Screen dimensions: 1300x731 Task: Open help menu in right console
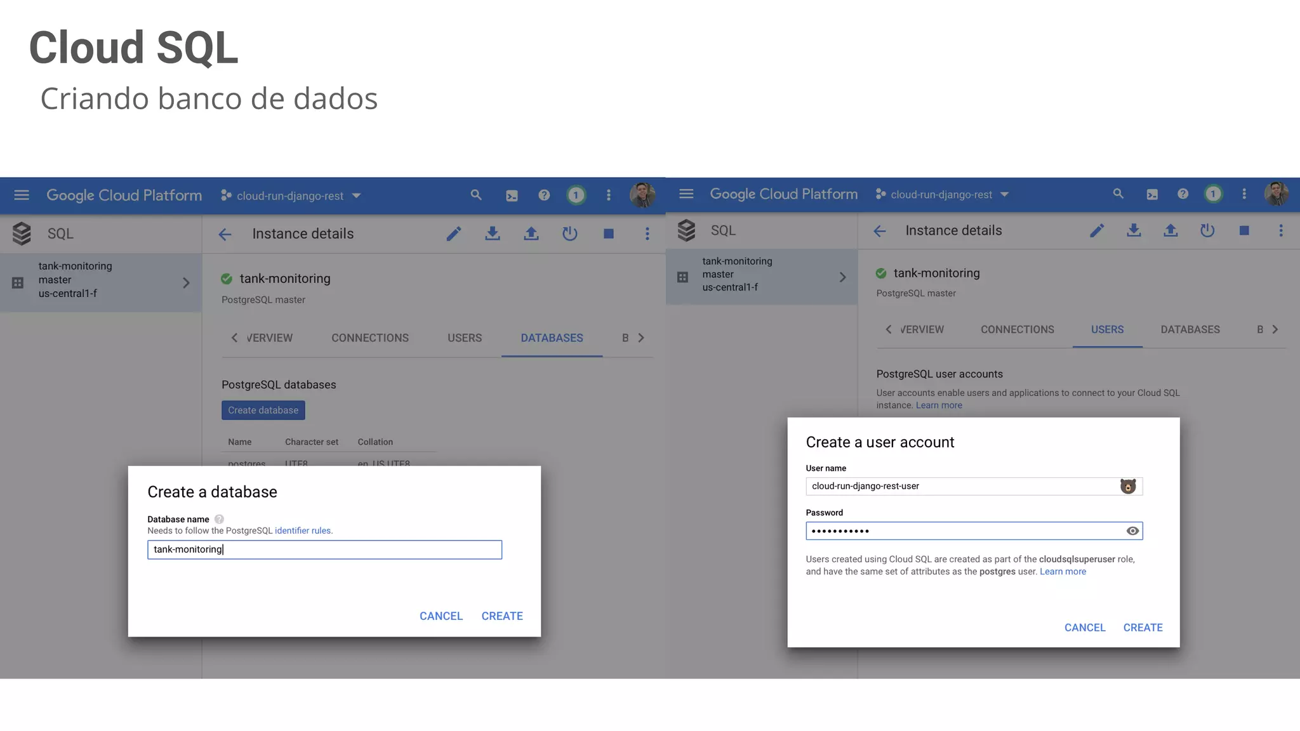pyautogui.click(x=1183, y=194)
